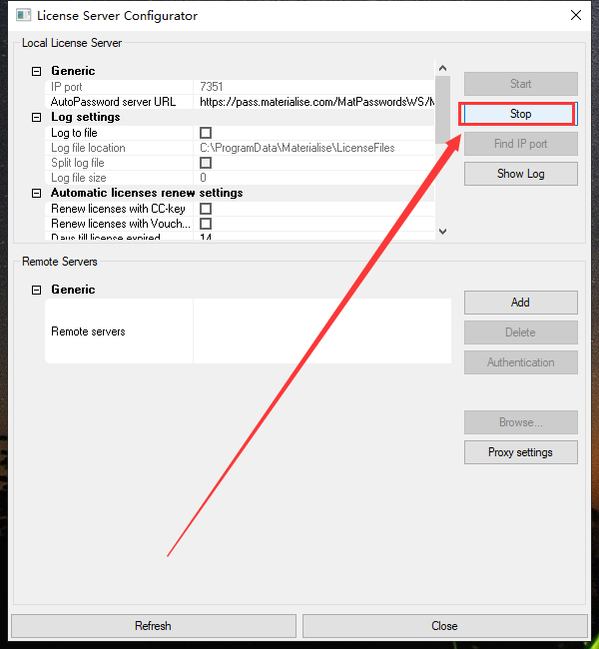The height and width of the screenshot is (649, 599).
Task: Select the IP port value field
Action: [x=314, y=87]
